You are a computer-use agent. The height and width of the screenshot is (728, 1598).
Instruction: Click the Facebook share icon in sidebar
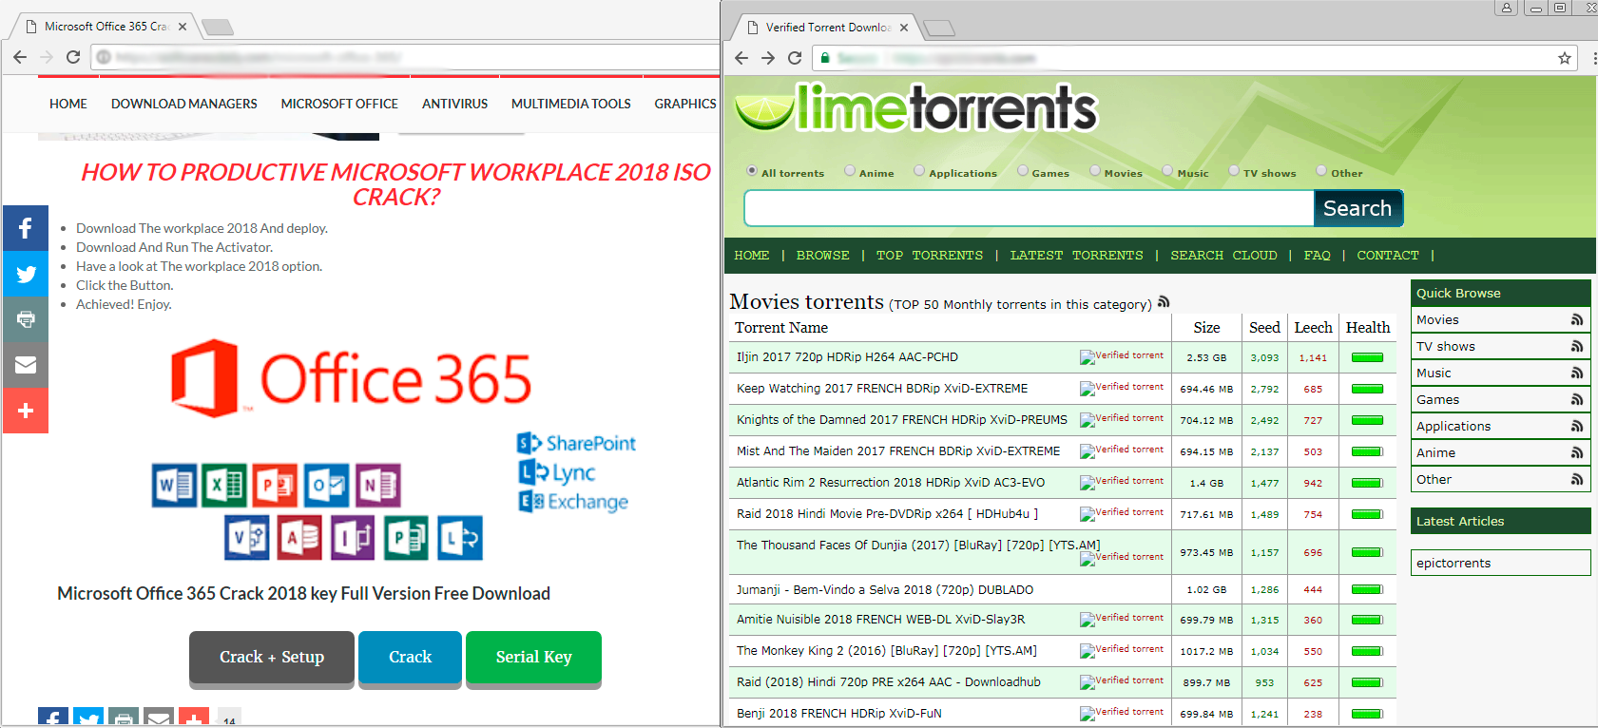pos(26,228)
